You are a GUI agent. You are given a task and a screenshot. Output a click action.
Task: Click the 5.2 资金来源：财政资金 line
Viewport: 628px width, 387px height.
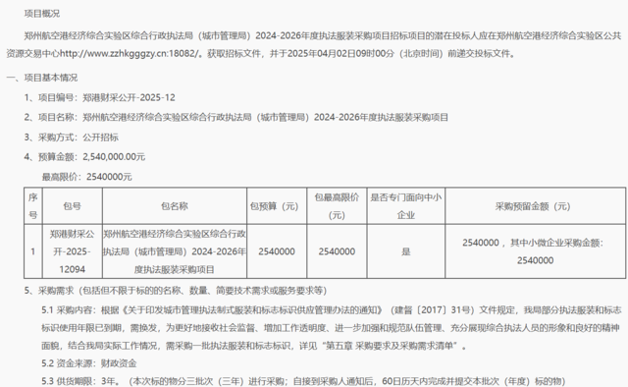pyautogui.click(x=89, y=363)
